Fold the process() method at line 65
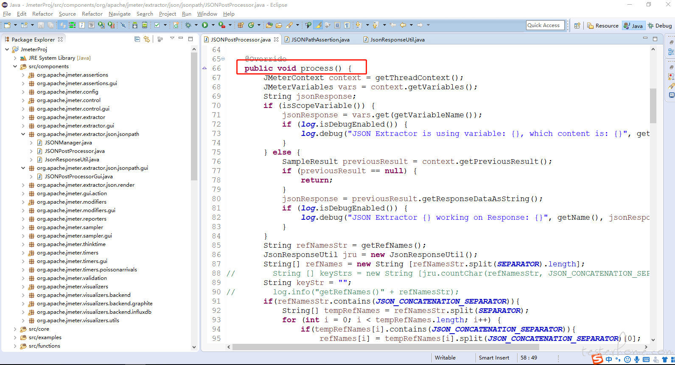 pyautogui.click(x=223, y=59)
